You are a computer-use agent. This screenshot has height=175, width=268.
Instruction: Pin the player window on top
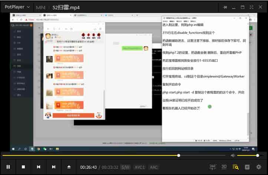tap(225, 7)
